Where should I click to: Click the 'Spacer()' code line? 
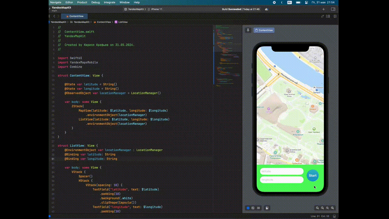(x=86, y=176)
